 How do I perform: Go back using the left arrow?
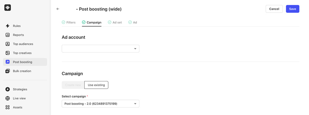pos(58,9)
